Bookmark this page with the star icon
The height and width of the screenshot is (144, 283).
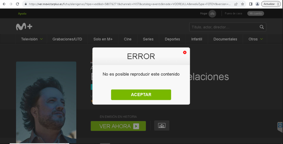242,4
